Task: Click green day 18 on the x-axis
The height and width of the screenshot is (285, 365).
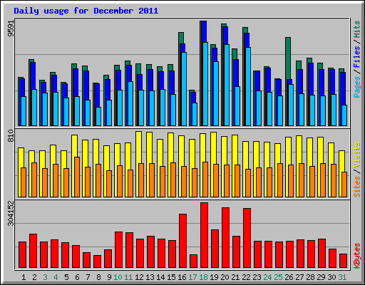Action: [x=203, y=277]
